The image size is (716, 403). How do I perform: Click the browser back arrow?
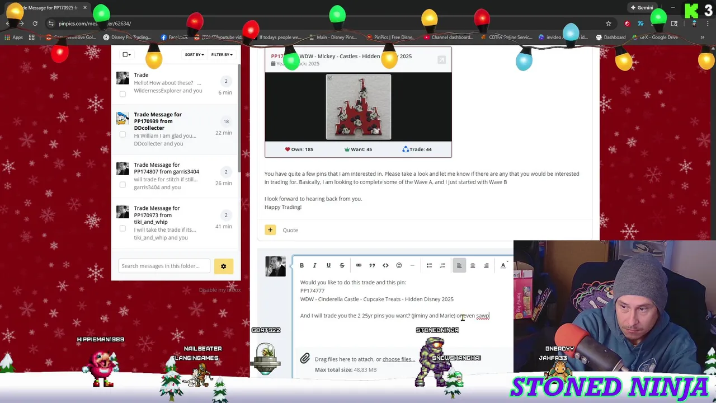tap(7, 24)
